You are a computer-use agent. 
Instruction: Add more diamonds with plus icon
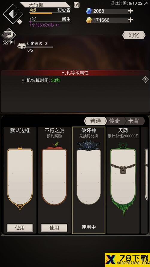[x=130, y=11]
